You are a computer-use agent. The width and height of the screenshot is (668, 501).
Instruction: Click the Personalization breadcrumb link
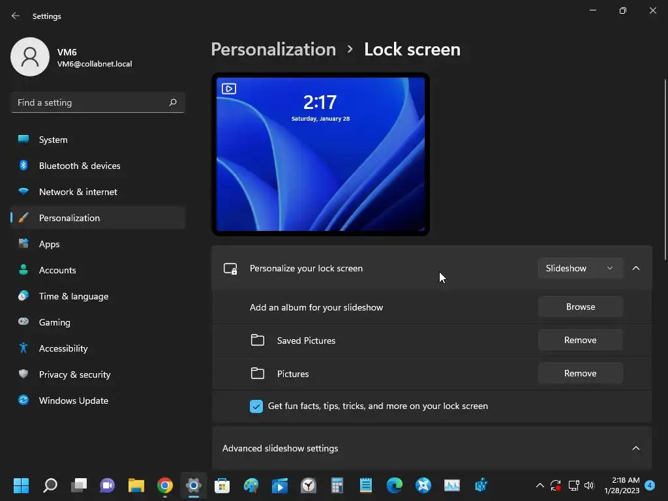(273, 50)
